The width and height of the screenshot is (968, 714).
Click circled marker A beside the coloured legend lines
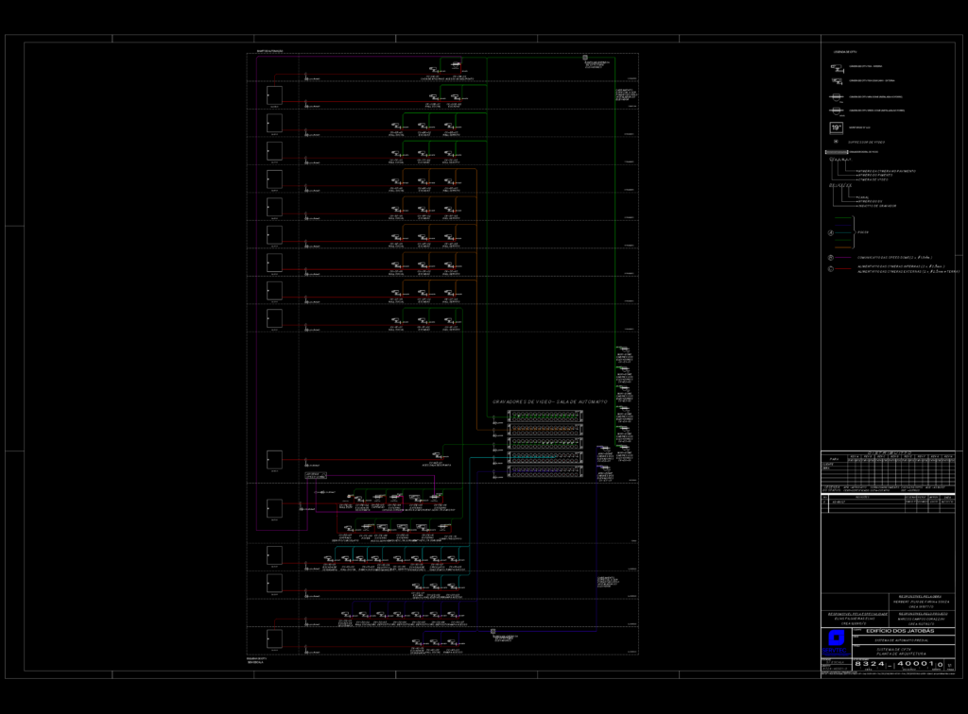[x=830, y=232]
